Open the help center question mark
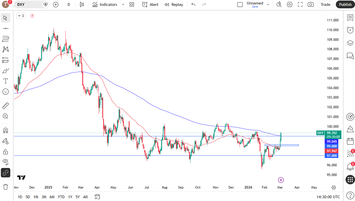 tap(350, 195)
